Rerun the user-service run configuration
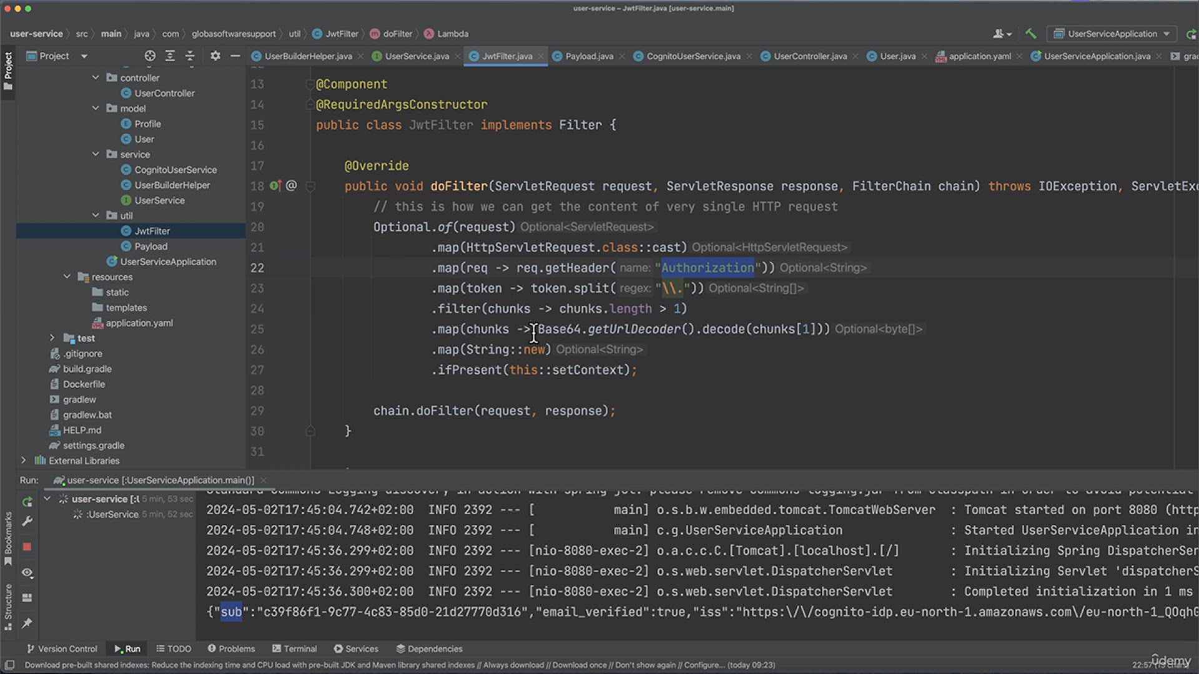 point(27,502)
